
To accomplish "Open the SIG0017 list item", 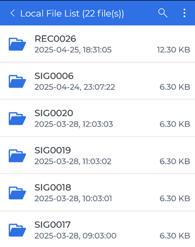I will click(97, 229).
